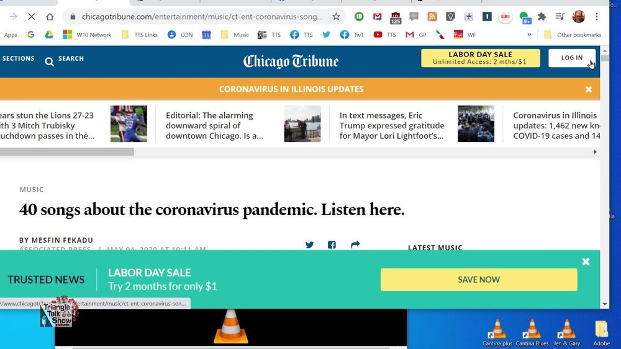
Task: Open the Google G bookmark
Action: tap(31, 35)
